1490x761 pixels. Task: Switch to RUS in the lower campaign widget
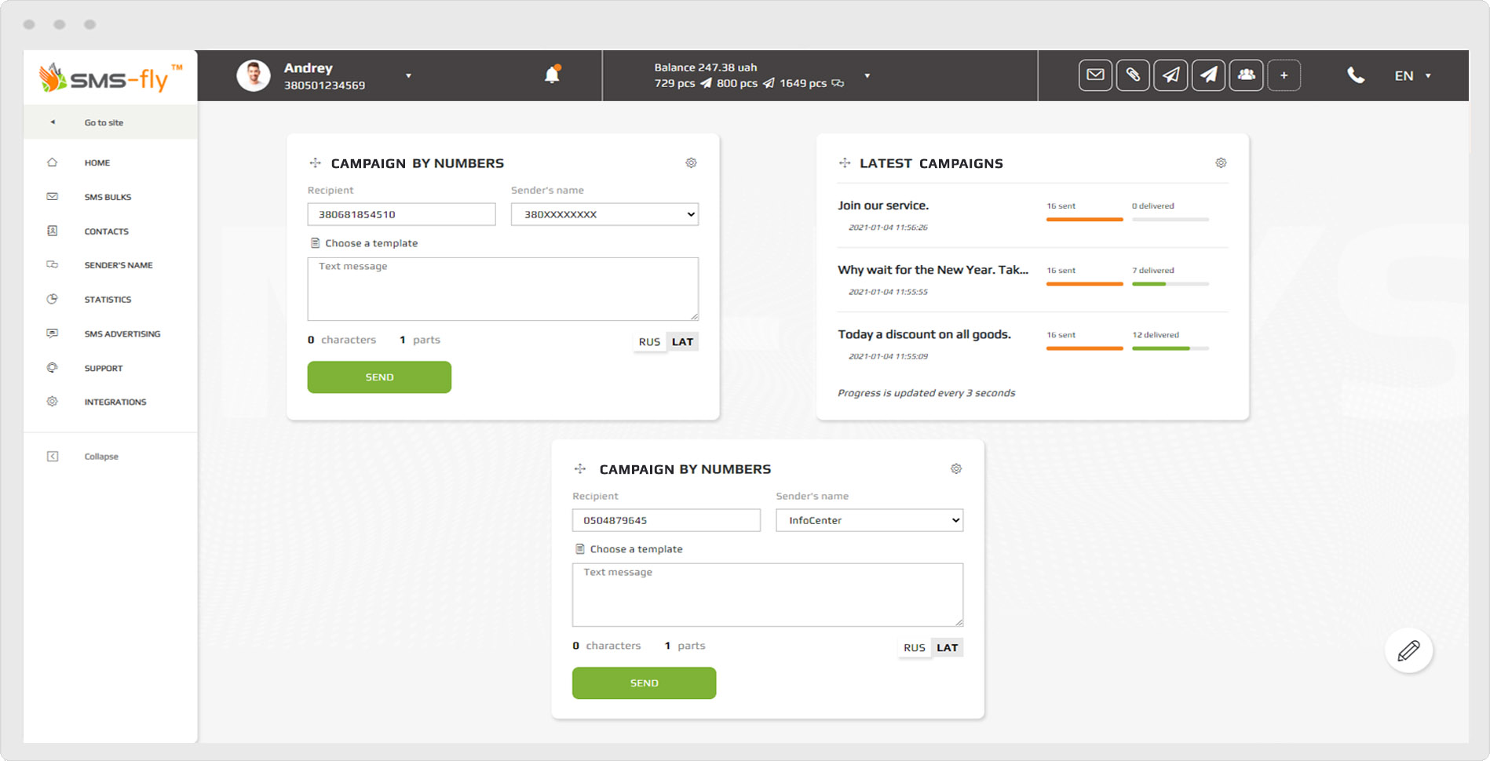(x=914, y=647)
